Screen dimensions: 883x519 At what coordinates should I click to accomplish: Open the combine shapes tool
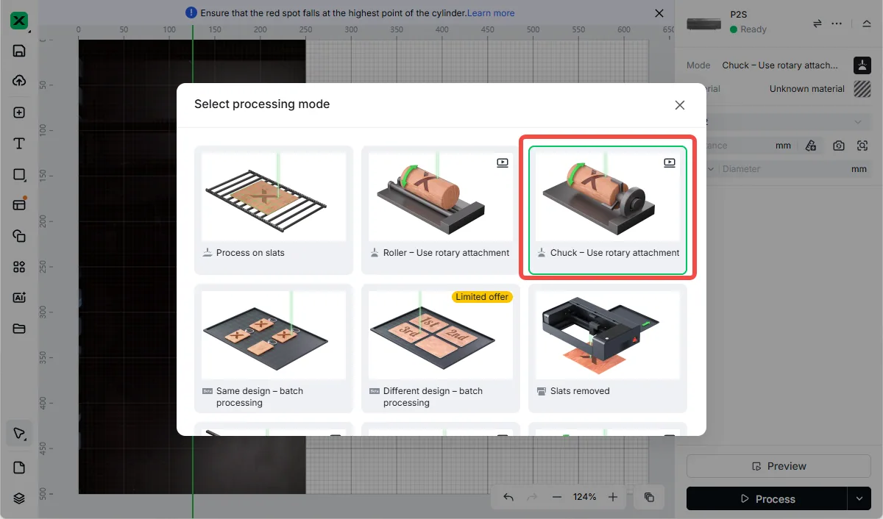pyautogui.click(x=19, y=236)
